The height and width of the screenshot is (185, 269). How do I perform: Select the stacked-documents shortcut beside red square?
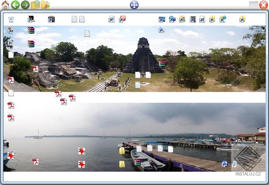(x=111, y=19)
